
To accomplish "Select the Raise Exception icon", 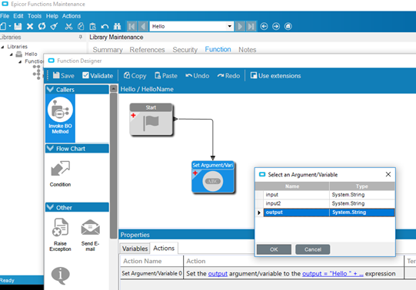I will coord(60,235).
